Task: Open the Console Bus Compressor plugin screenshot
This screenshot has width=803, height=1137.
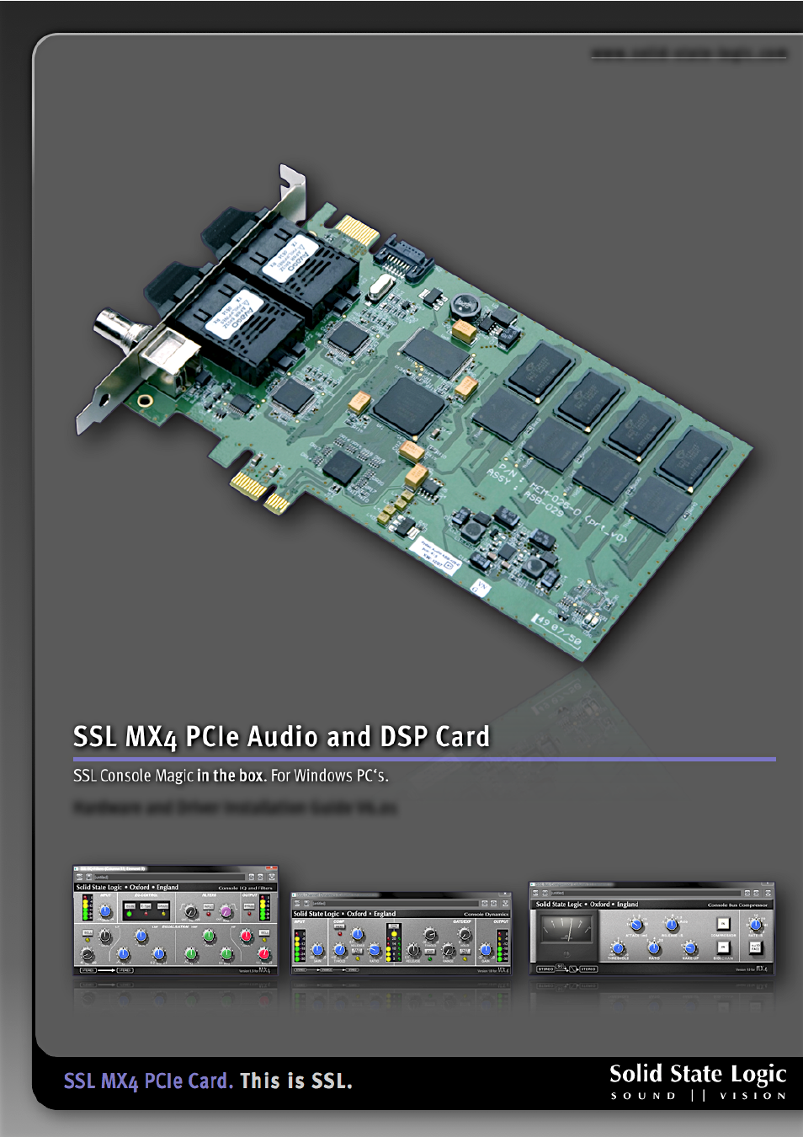Action: pos(651,929)
